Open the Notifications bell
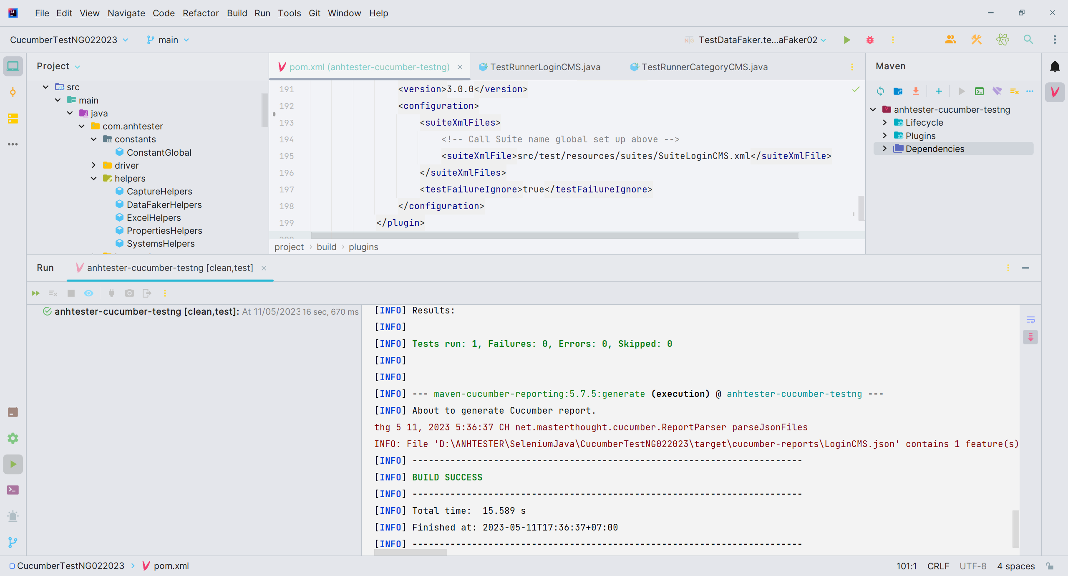The height and width of the screenshot is (576, 1068). pyautogui.click(x=1055, y=66)
